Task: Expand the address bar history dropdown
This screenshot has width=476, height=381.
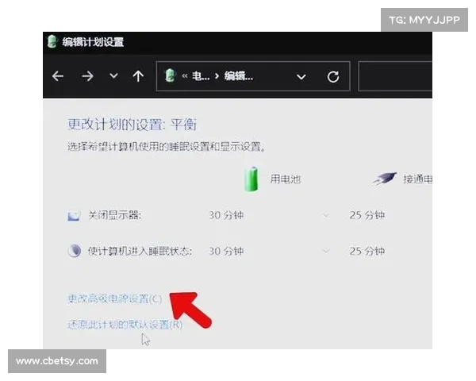Action: [301, 77]
